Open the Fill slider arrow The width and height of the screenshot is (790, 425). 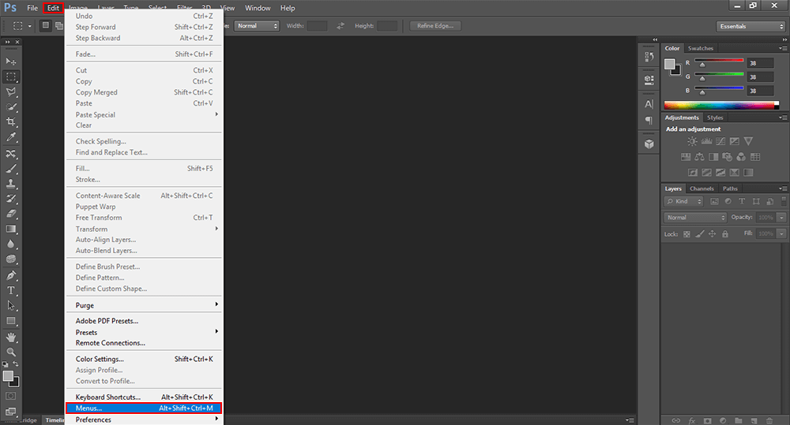[781, 234]
